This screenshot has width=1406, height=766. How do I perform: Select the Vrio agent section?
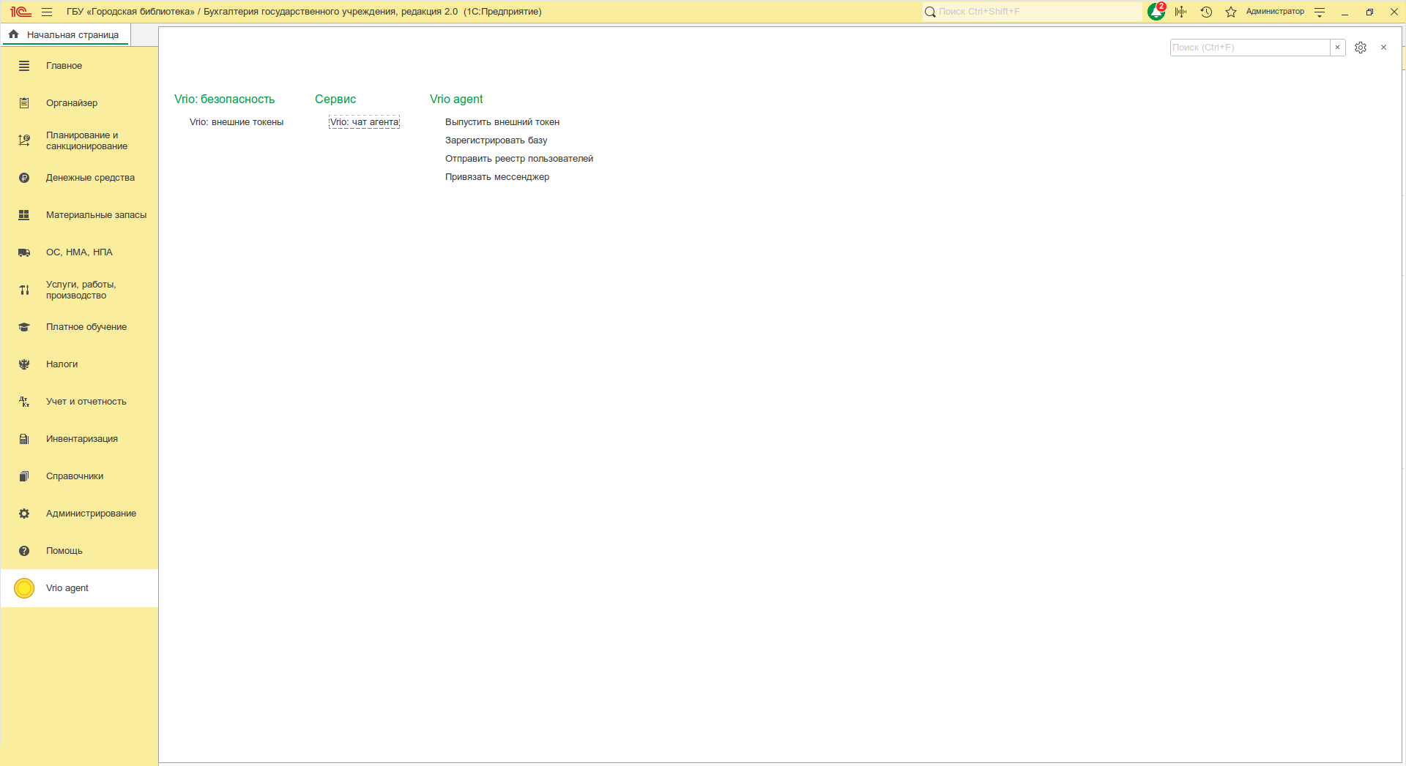pos(79,588)
